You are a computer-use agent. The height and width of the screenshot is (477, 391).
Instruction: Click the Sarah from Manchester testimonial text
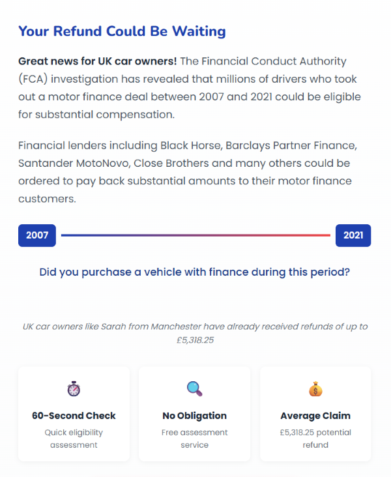click(x=195, y=332)
